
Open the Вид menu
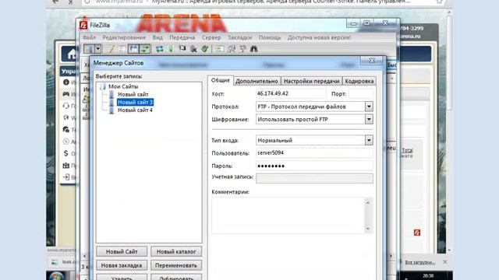click(157, 37)
